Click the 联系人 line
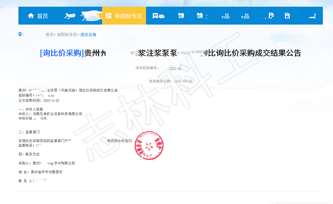The width and height of the screenshot is (333, 204). pyautogui.click(x=32, y=181)
